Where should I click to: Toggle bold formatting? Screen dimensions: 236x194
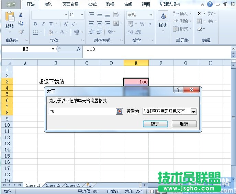35,24
